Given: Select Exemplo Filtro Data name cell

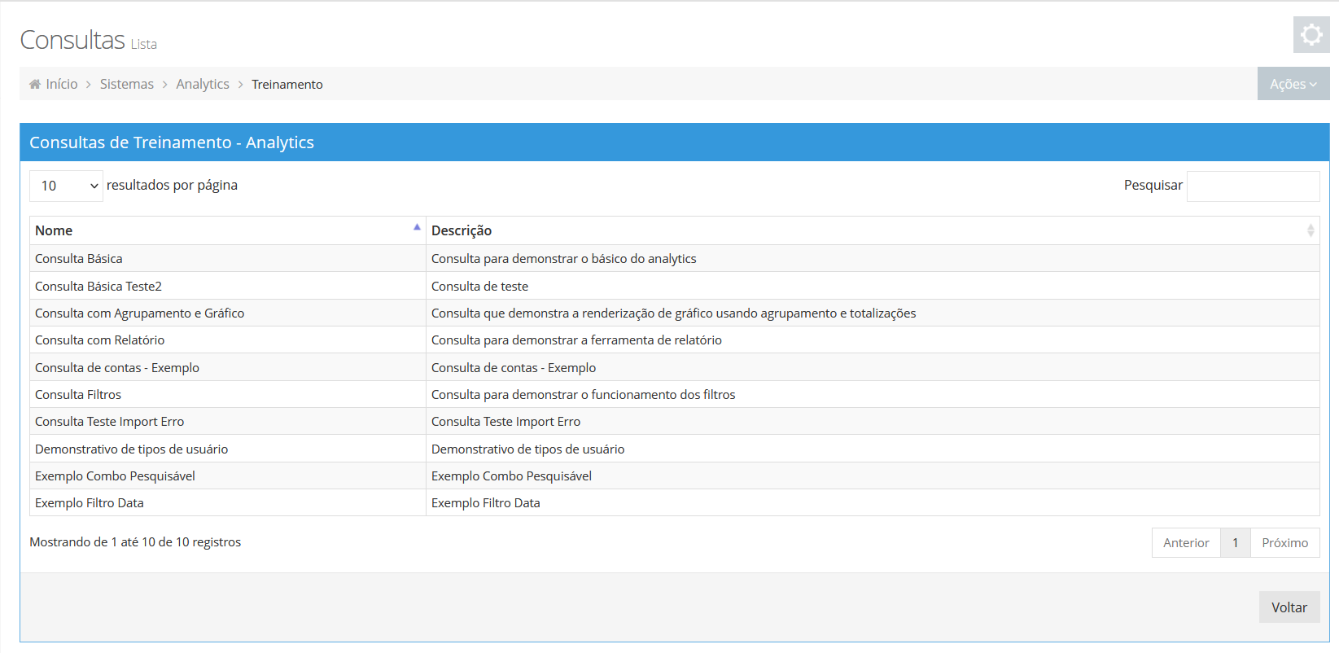Looking at the screenshot, I should point(228,503).
